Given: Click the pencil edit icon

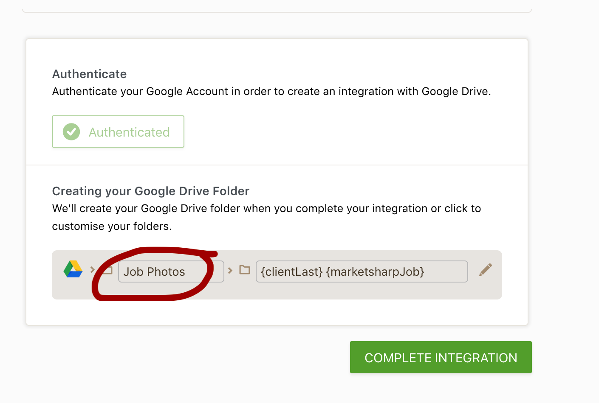Looking at the screenshot, I should pyautogui.click(x=486, y=270).
